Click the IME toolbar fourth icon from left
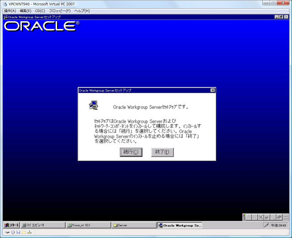 coord(266,217)
